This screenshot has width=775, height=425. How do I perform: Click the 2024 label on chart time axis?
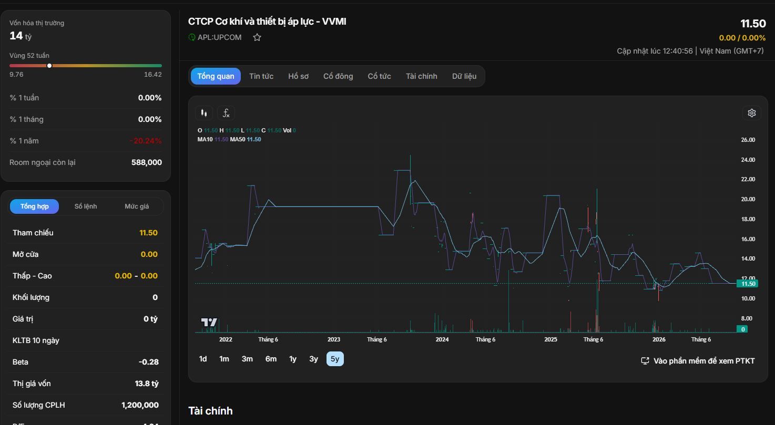(442, 339)
